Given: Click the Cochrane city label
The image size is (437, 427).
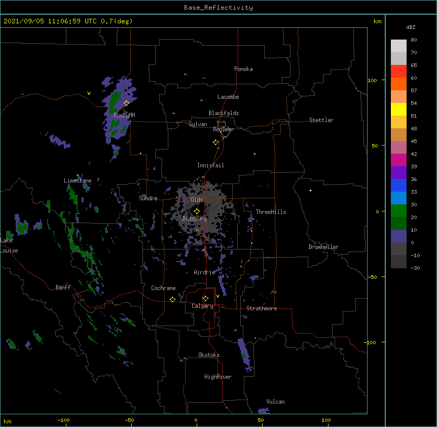Looking at the screenshot, I should 163,288.
